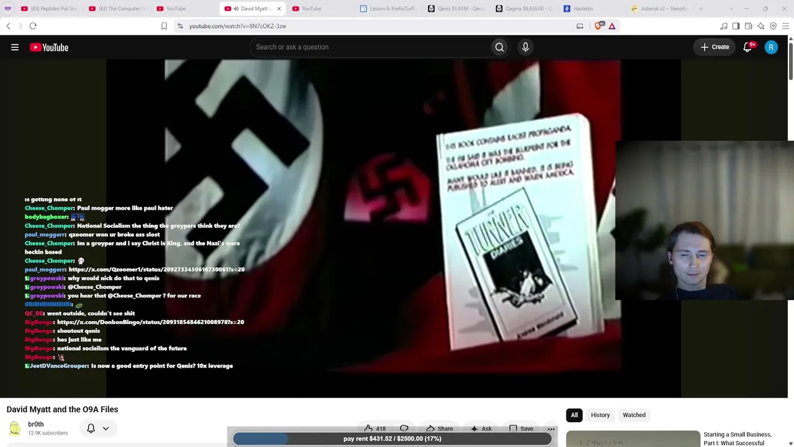The image size is (794, 447).
Task: Open the br0th channel name link
Action: pyautogui.click(x=36, y=425)
